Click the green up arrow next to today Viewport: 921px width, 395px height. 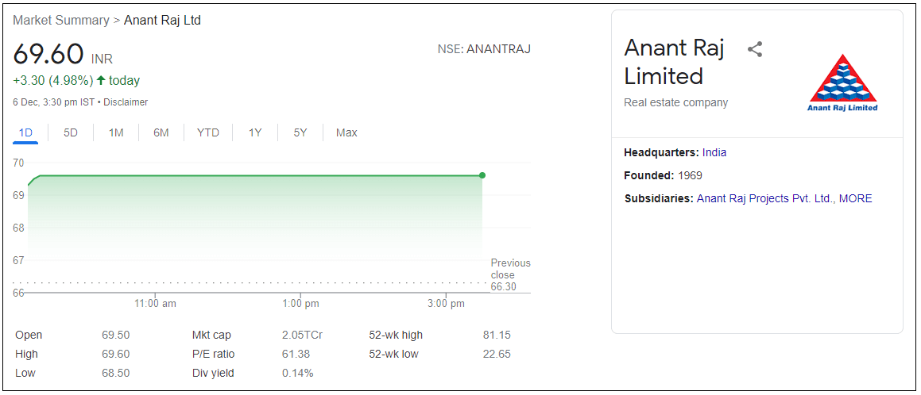coord(101,80)
